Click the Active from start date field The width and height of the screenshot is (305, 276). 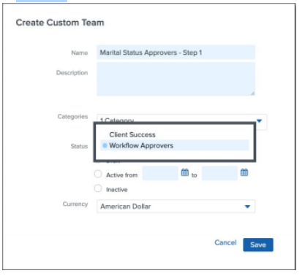coord(160,173)
